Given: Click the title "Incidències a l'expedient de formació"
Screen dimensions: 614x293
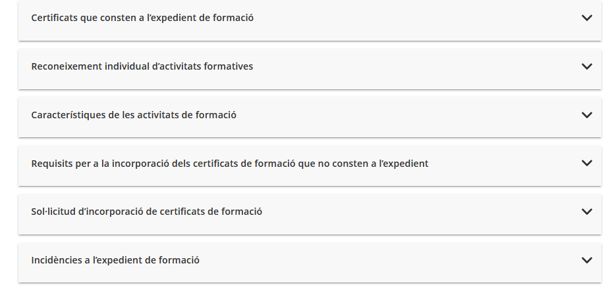Looking at the screenshot, I should tap(115, 260).
